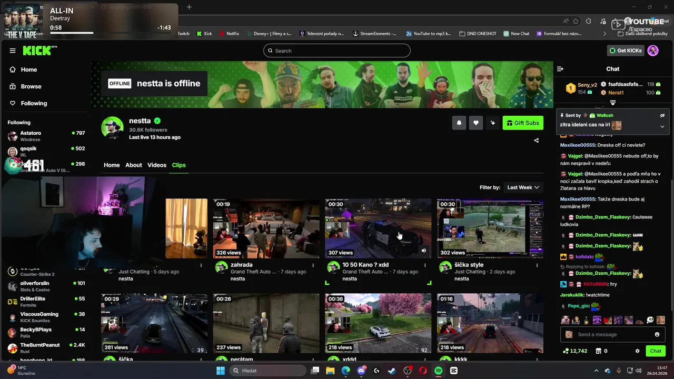Open options for the zahrada clip
This screenshot has height=379, width=674.
pyautogui.click(x=313, y=265)
